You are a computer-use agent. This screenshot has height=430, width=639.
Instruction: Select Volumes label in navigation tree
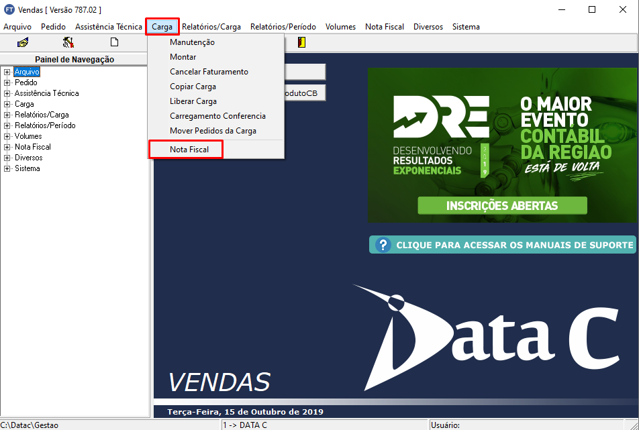[28, 136]
